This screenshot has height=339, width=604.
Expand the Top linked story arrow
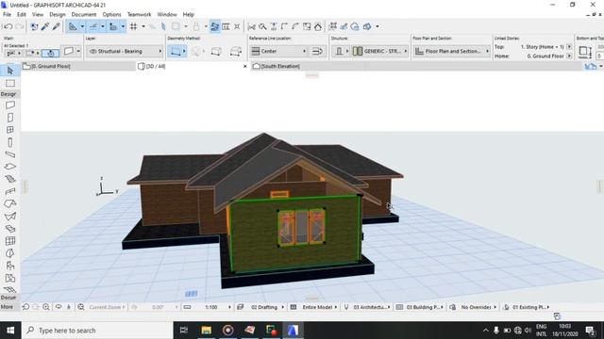(569, 46)
